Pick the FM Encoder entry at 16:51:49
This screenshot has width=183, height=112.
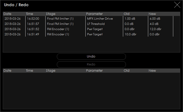click(58, 34)
